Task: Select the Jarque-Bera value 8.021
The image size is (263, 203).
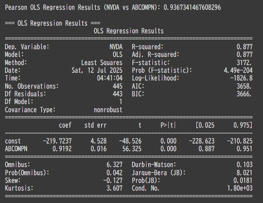Action: click(x=244, y=173)
